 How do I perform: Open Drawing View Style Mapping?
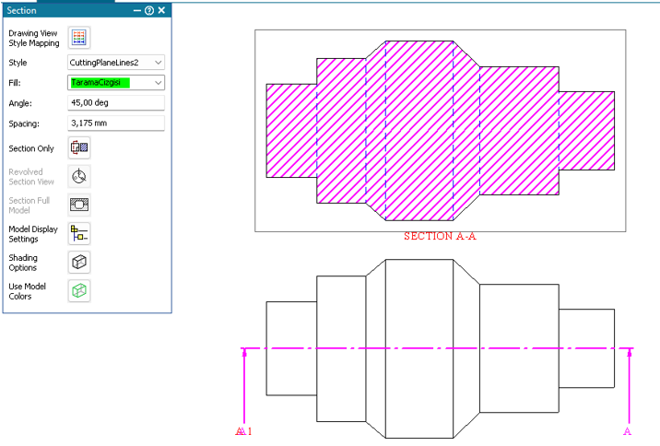point(79,38)
